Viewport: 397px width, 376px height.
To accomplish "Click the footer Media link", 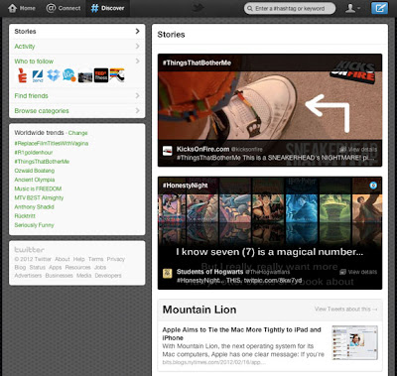I will (x=84, y=276).
